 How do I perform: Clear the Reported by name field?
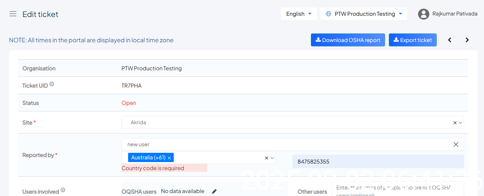456,144
